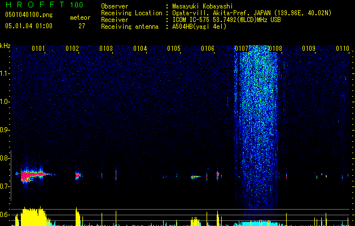Click the 0105 time marker
The height and width of the screenshot is (226, 355).
tap(174, 49)
